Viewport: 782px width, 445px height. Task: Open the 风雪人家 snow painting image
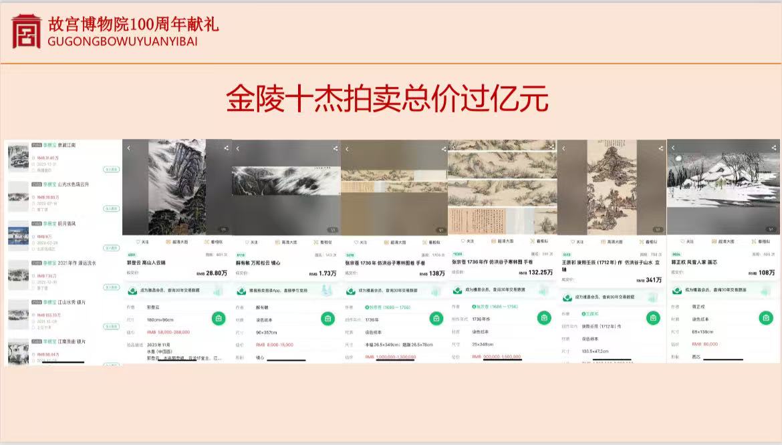(723, 186)
